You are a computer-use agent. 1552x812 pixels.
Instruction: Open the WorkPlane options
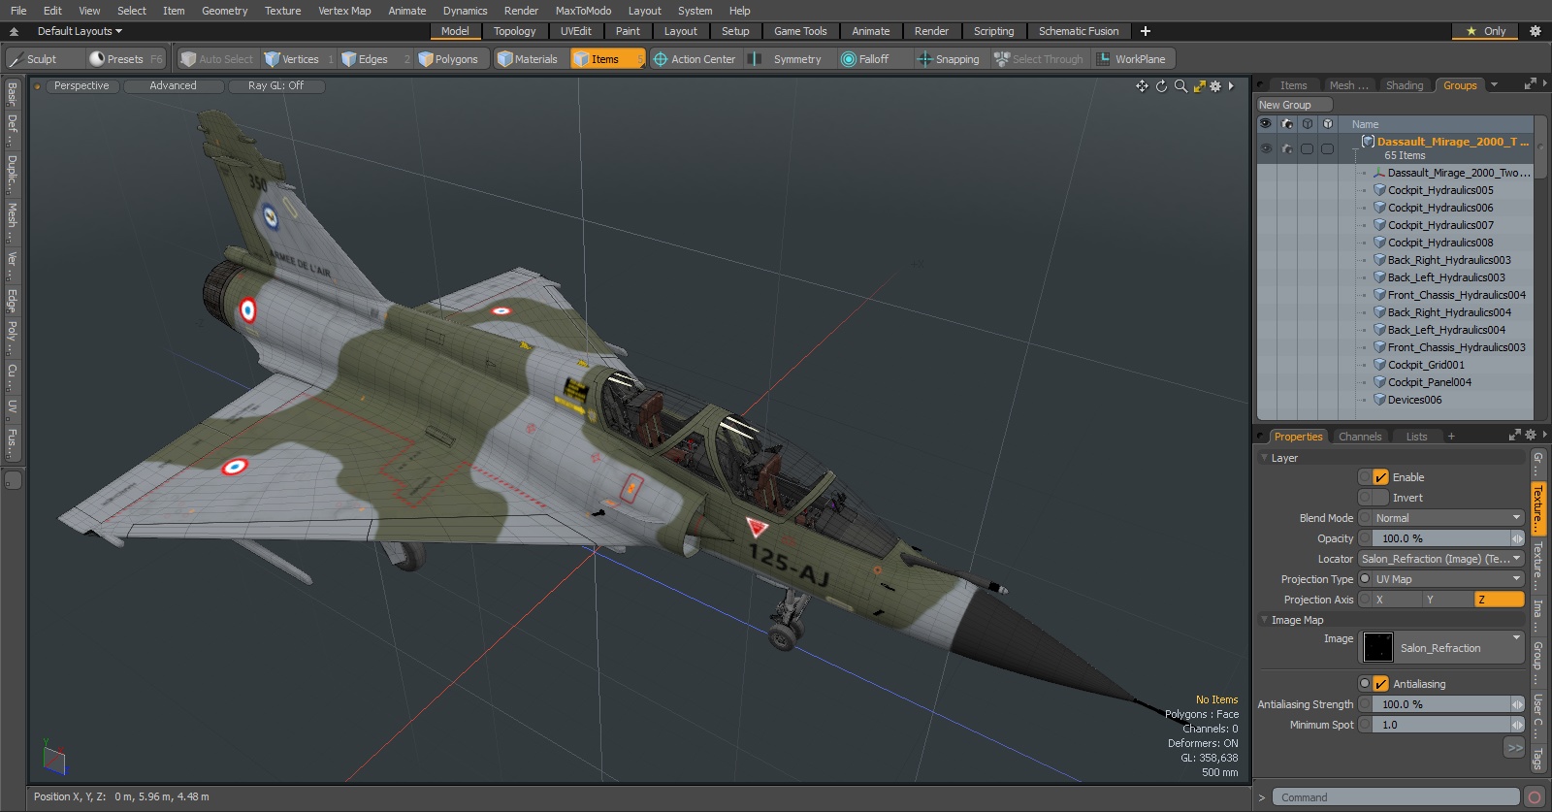(x=1134, y=59)
